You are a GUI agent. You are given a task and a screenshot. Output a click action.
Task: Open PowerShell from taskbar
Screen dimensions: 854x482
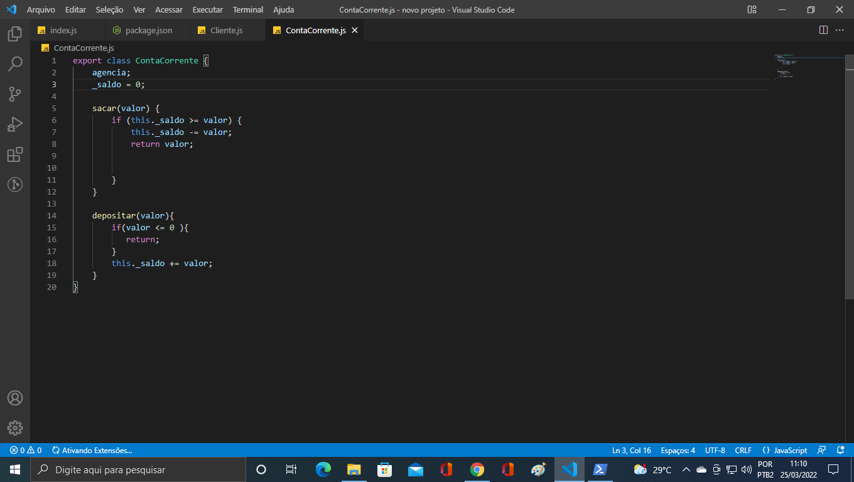(600, 469)
